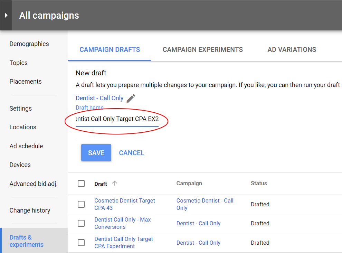
Task: Tick the select-all drafts checkbox in header
Action: pyautogui.click(x=81, y=184)
